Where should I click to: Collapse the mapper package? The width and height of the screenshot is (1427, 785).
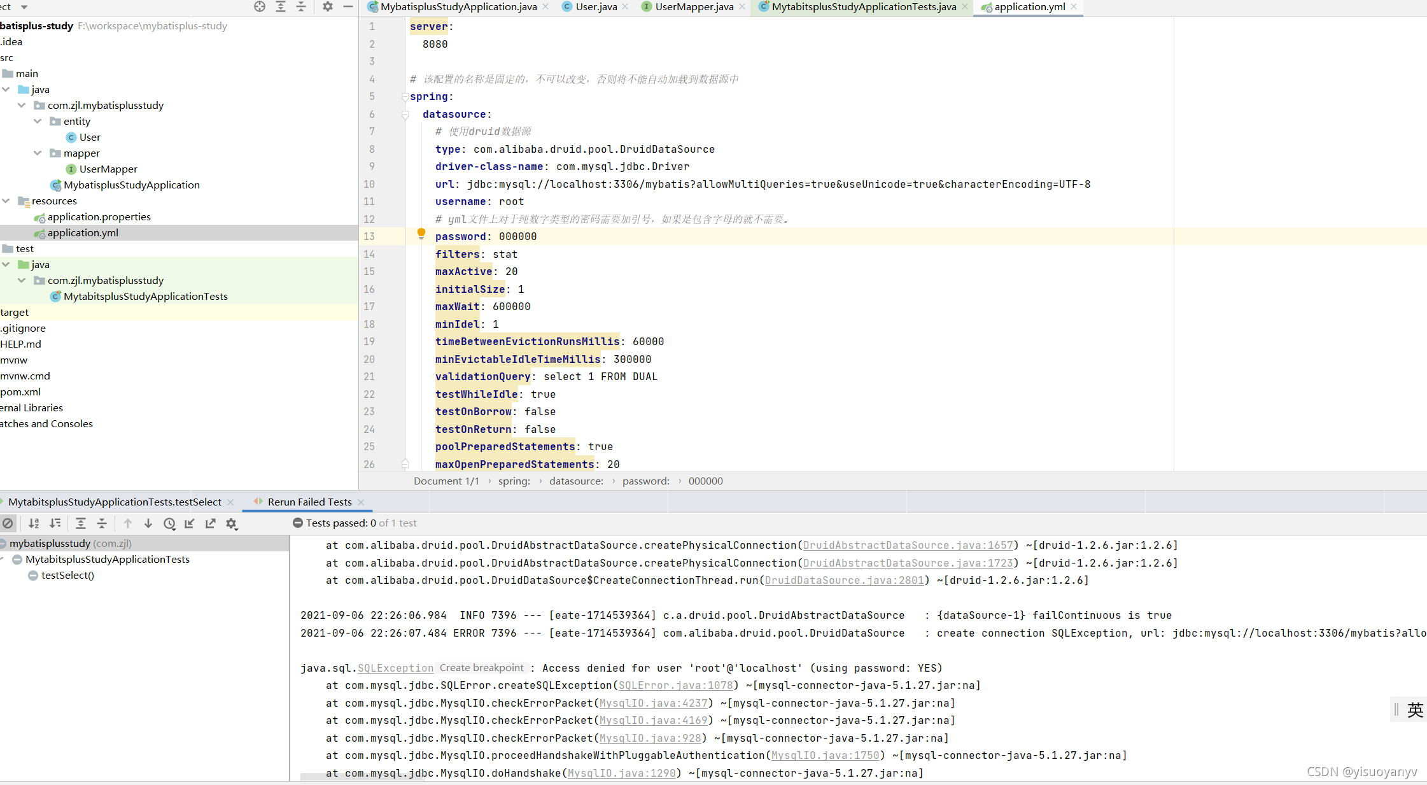[38, 153]
